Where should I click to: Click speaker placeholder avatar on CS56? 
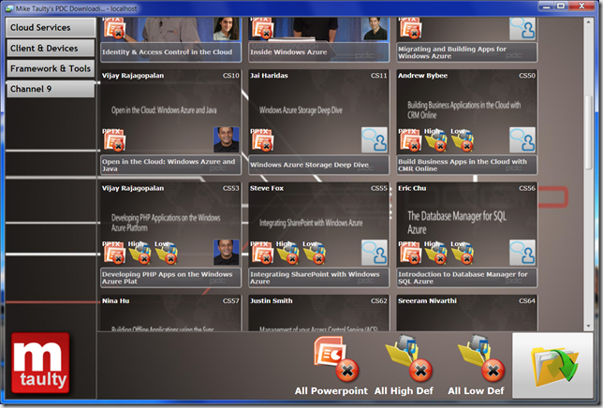522,253
